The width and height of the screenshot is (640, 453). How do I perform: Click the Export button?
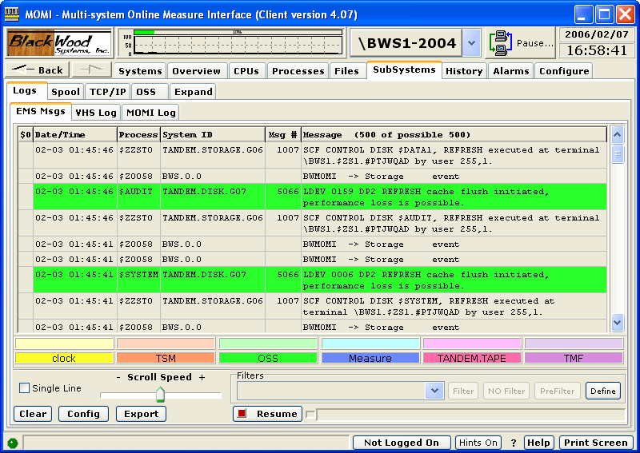141,414
